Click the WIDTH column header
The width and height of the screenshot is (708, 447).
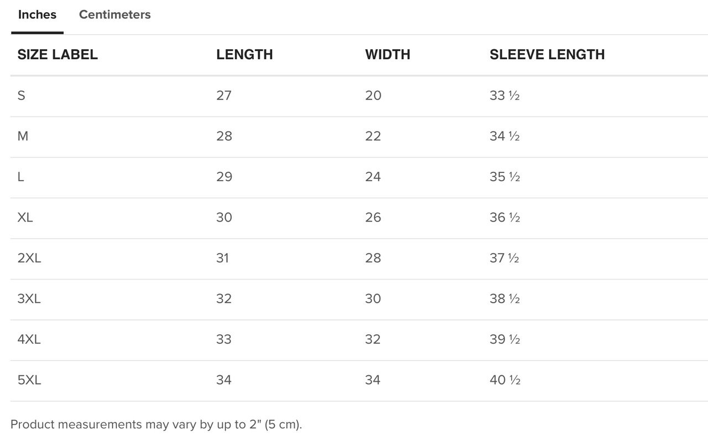[x=388, y=54]
